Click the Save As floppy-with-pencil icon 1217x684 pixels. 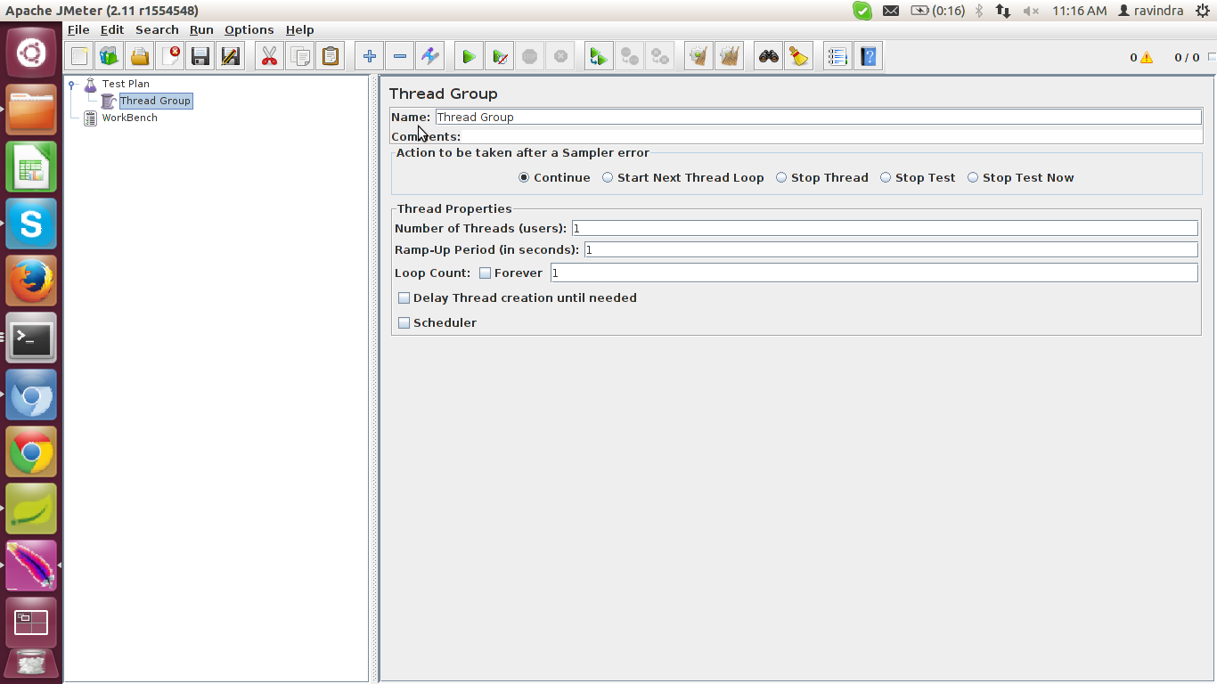pos(231,57)
